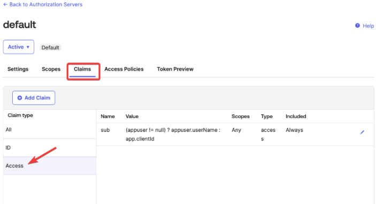This screenshot has width=376, height=204.
Task: Switch to the Settings tab
Action: (18, 69)
